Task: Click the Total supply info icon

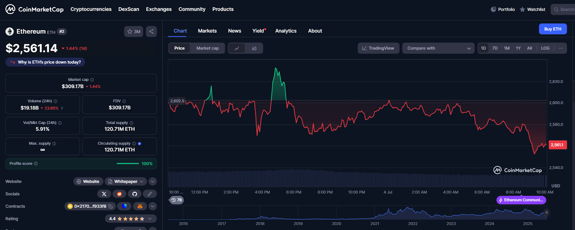Action: [x=132, y=123]
